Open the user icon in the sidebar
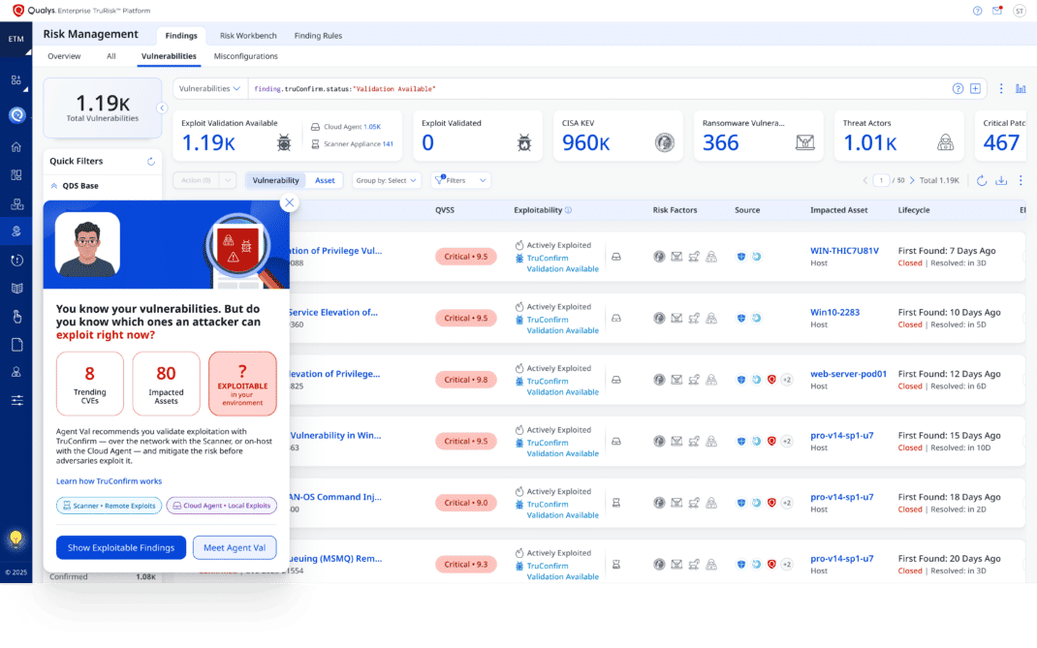 pos(16,372)
